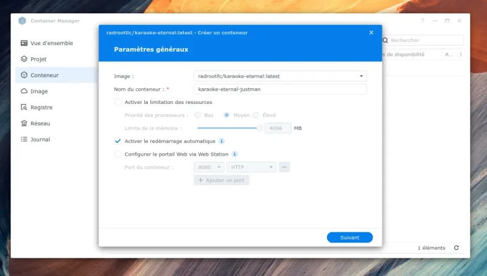Click the 4096 memory limit field
Viewport: 487px width, 276px height.
tap(278, 128)
